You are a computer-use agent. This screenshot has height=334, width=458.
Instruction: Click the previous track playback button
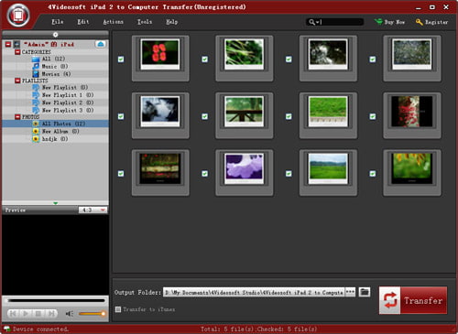[x=13, y=313]
